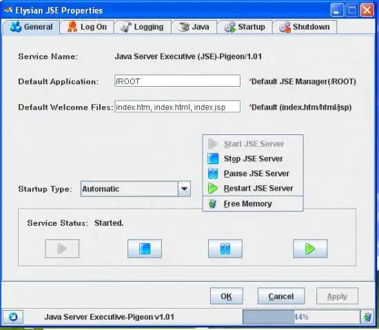The width and height of the screenshot is (379, 330).
Task: Switch to the Java tab
Action: tap(194, 27)
